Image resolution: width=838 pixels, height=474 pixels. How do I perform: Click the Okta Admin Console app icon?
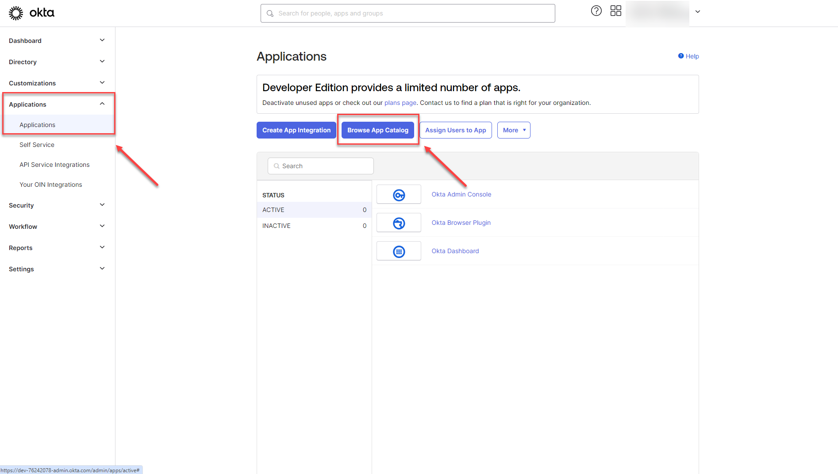(x=399, y=195)
